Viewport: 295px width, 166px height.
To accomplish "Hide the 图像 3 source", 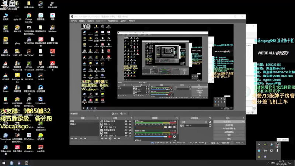I will [x=126, y=124].
